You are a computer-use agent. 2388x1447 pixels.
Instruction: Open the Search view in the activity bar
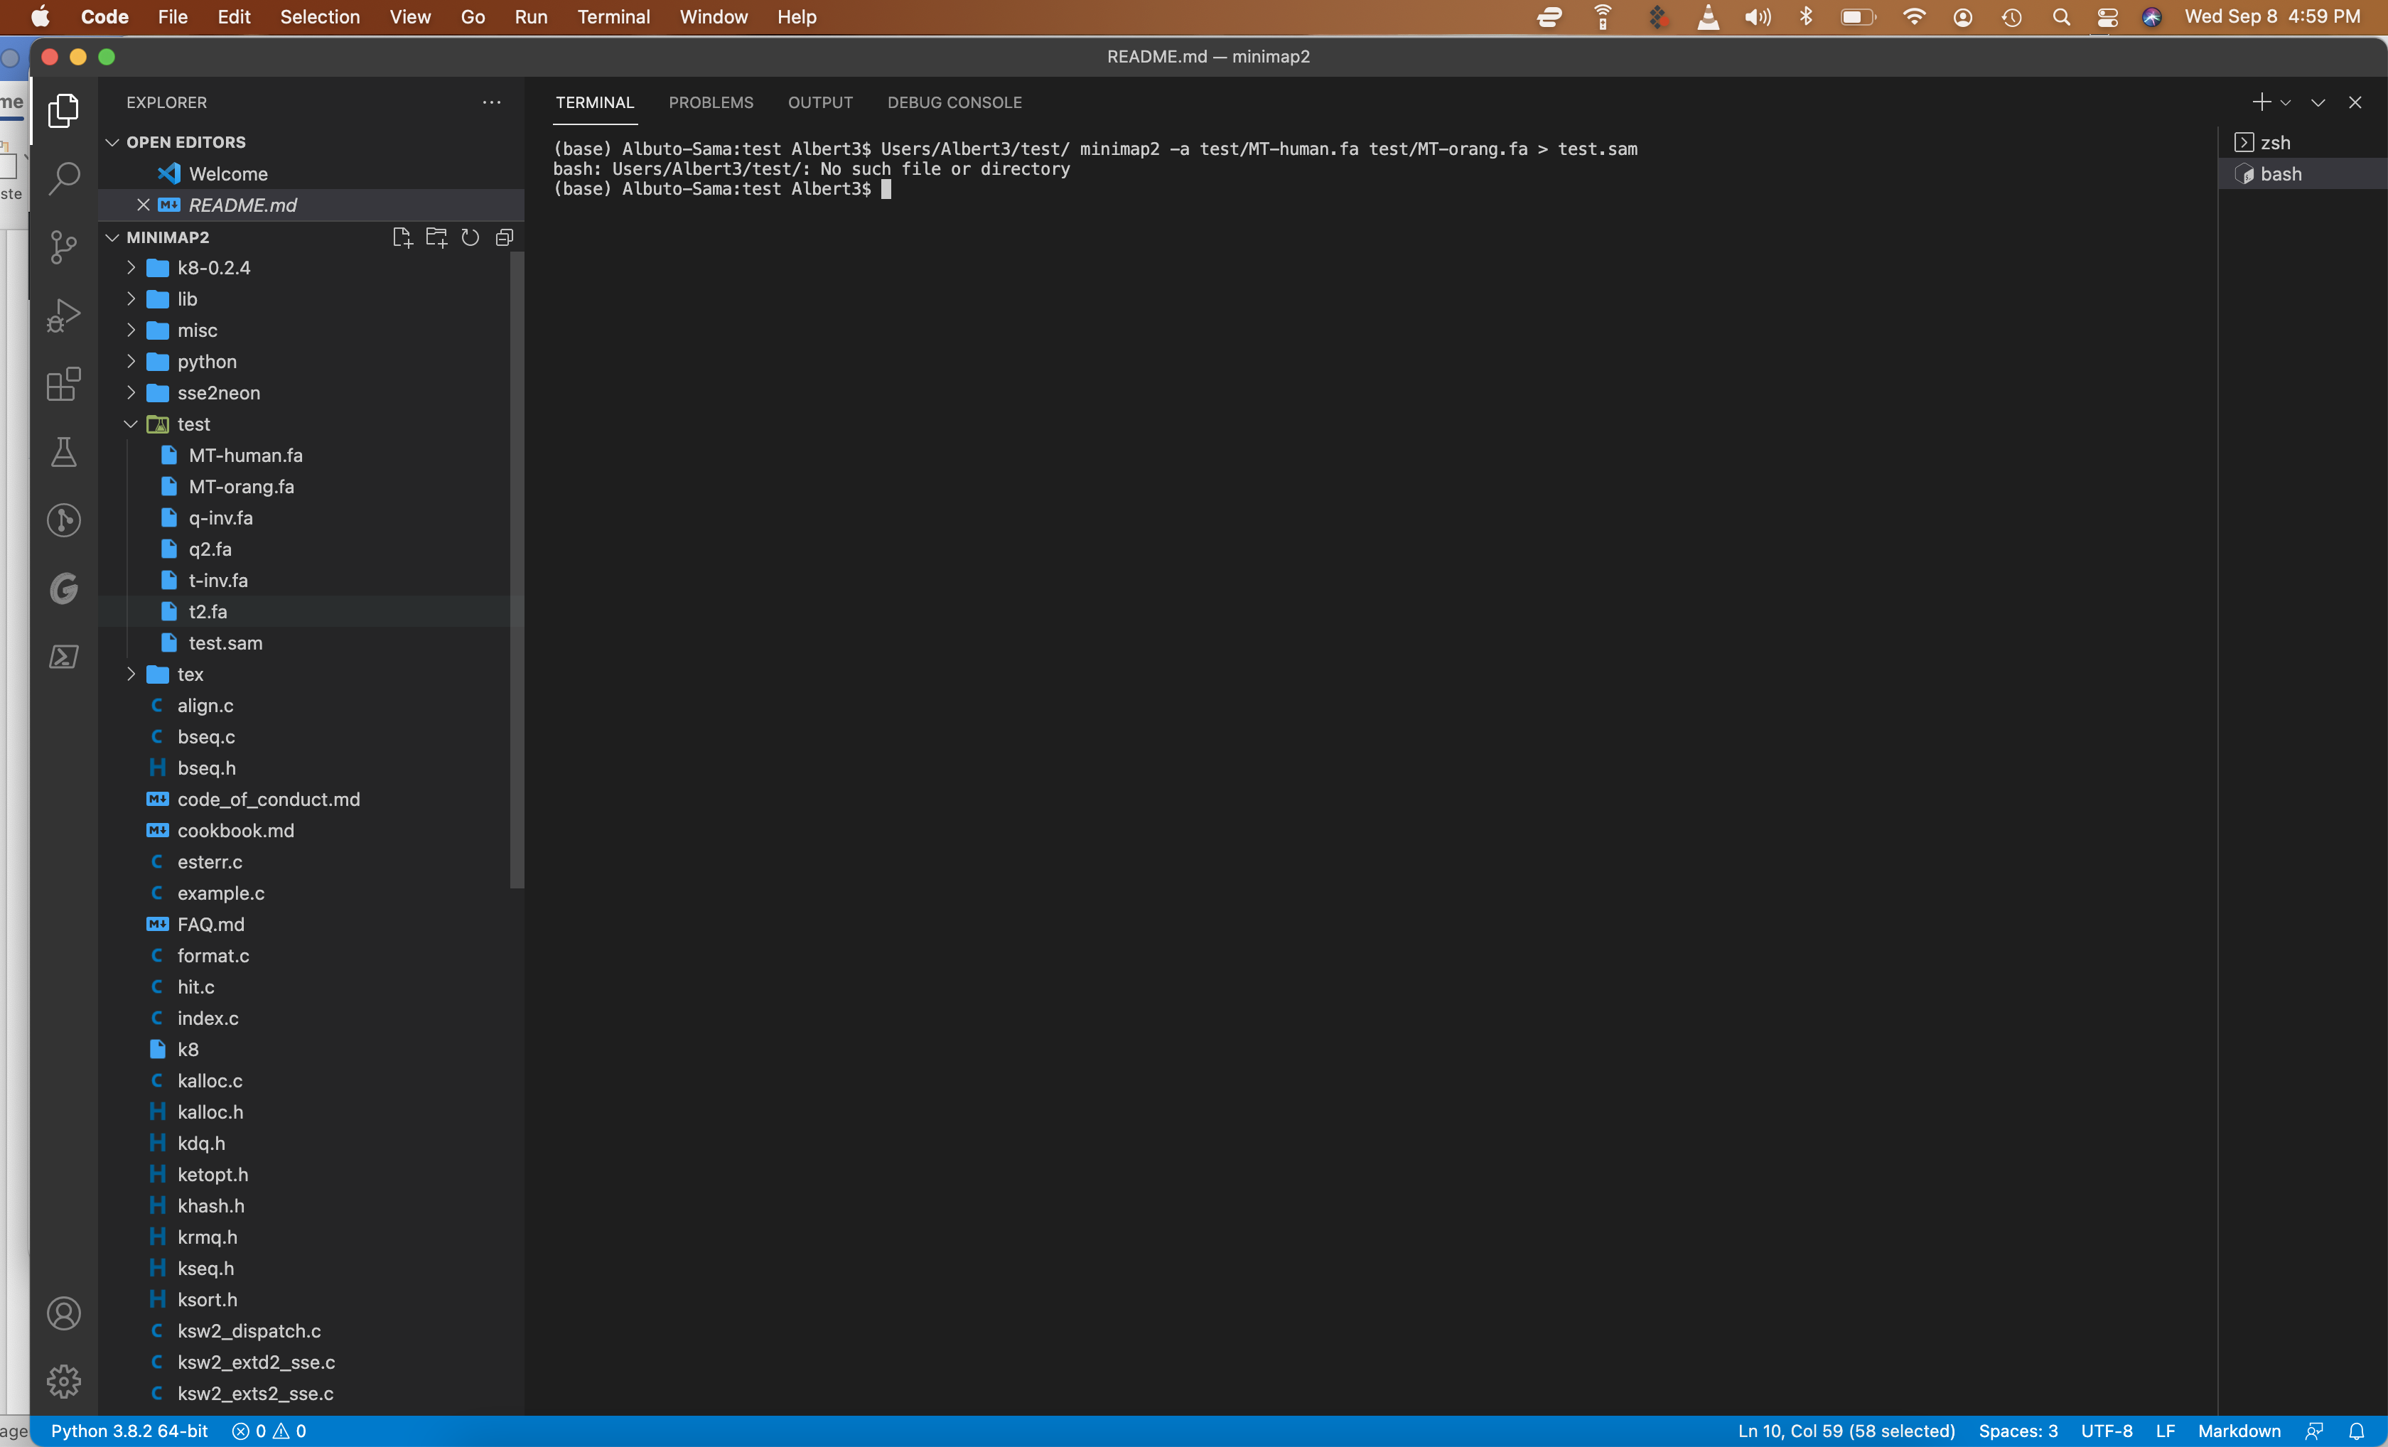[64, 178]
